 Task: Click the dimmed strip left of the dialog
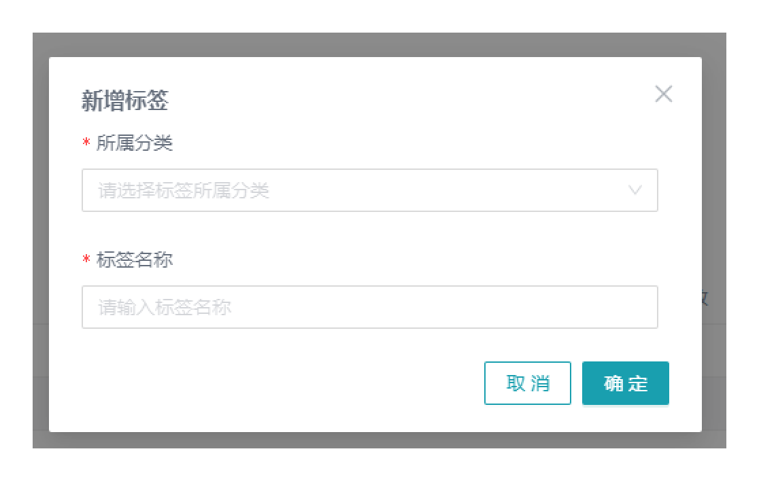point(41,238)
